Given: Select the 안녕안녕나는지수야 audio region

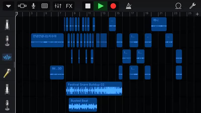Looking at the screenshot, I should pos(47,40).
